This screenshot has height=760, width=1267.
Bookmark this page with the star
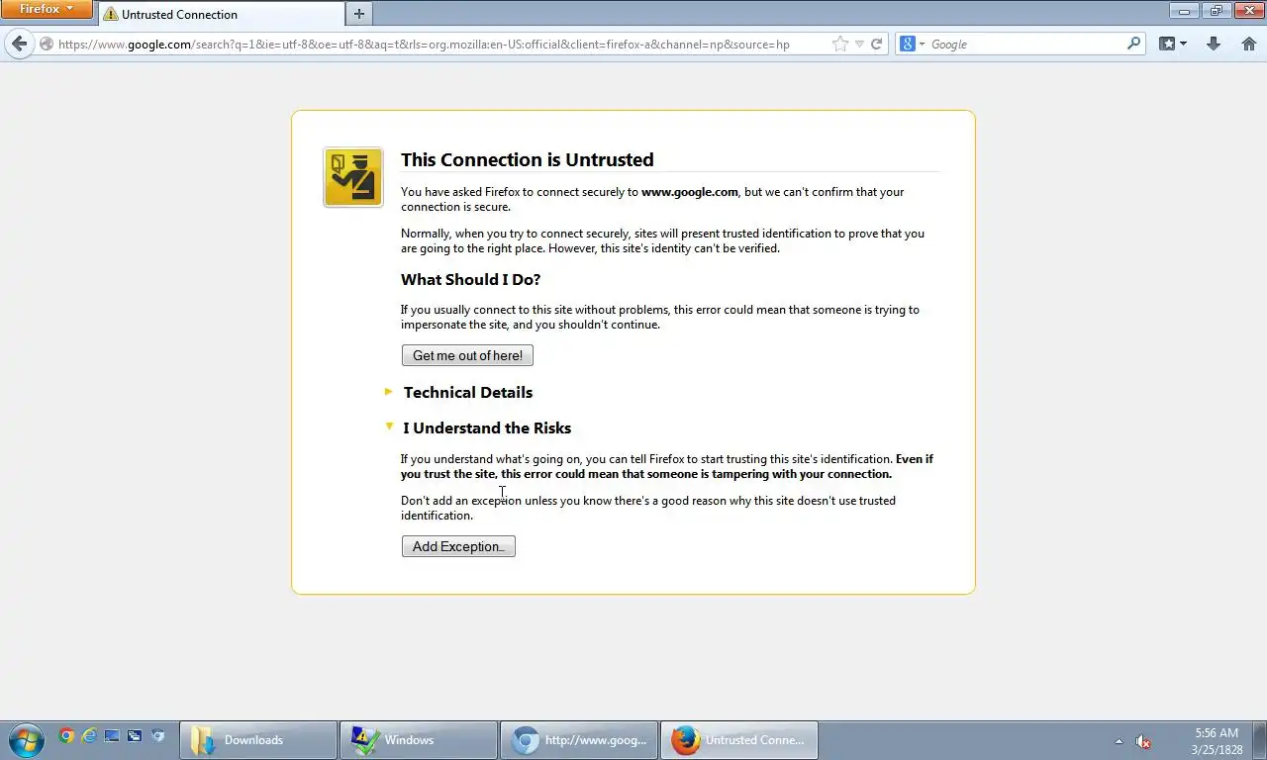pyautogui.click(x=840, y=44)
